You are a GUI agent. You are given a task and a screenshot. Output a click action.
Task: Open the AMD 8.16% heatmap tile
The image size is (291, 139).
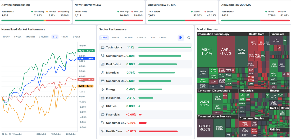[x=203, y=80]
